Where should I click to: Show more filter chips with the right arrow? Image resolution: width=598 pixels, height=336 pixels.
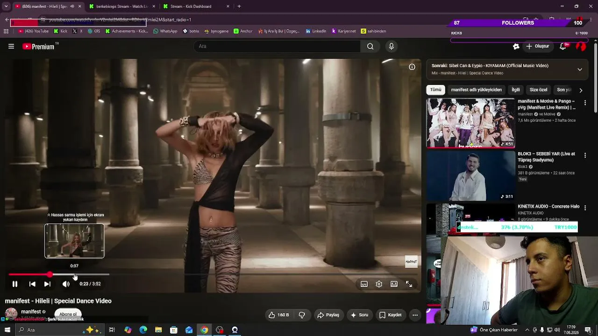581,90
